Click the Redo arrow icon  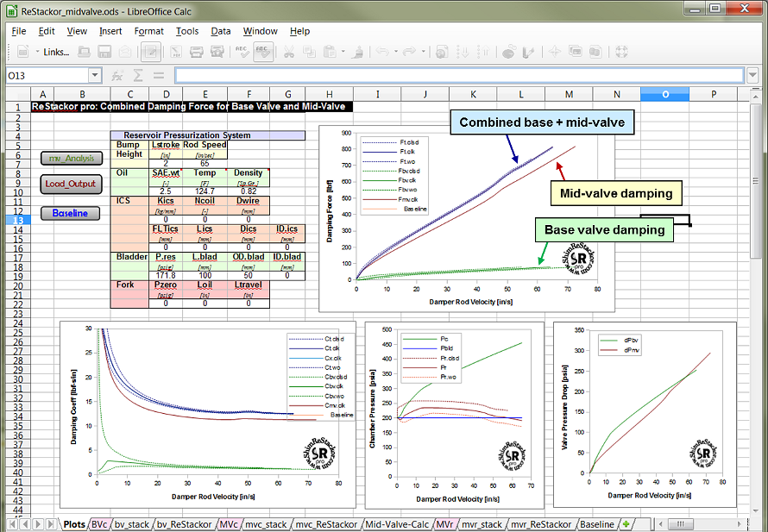(410, 52)
